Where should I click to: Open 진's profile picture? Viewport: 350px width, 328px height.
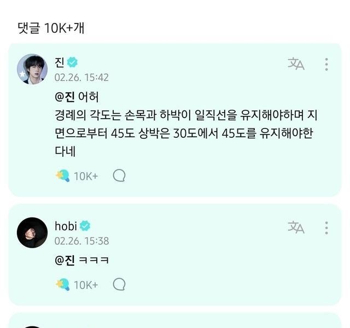point(32,69)
